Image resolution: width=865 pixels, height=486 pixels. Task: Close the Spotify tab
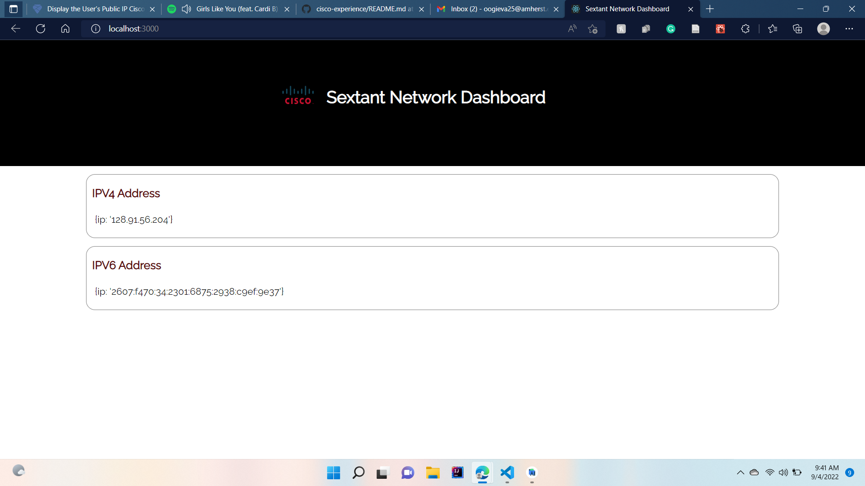[x=287, y=9]
